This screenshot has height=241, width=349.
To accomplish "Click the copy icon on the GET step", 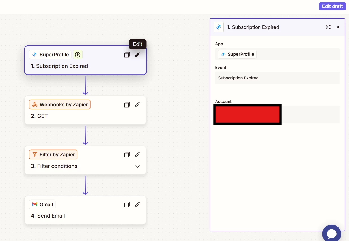I will [127, 105].
